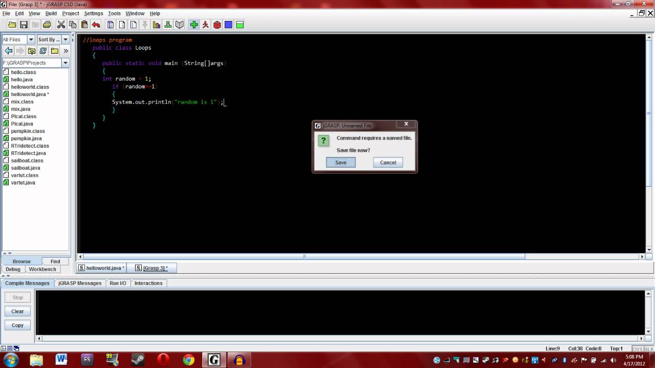Image resolution: width=655 pixels, height=368 pixels.
Task: Open the Tools menu
Action: coord(115,13)
